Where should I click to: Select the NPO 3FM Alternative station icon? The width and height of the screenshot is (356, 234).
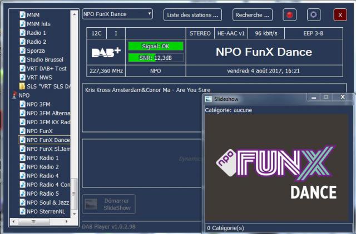coord(22,113)
